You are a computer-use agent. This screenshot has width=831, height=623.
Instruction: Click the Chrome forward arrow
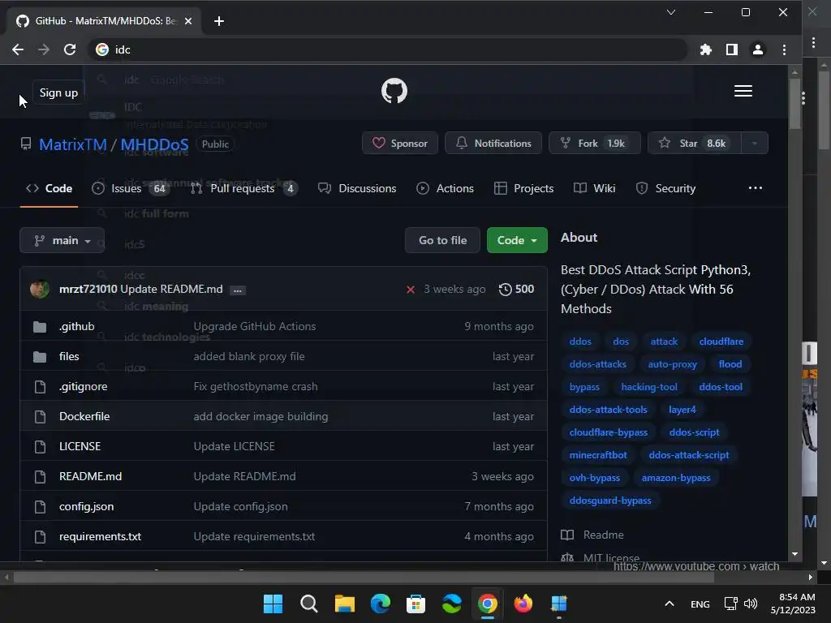(44, 49)
